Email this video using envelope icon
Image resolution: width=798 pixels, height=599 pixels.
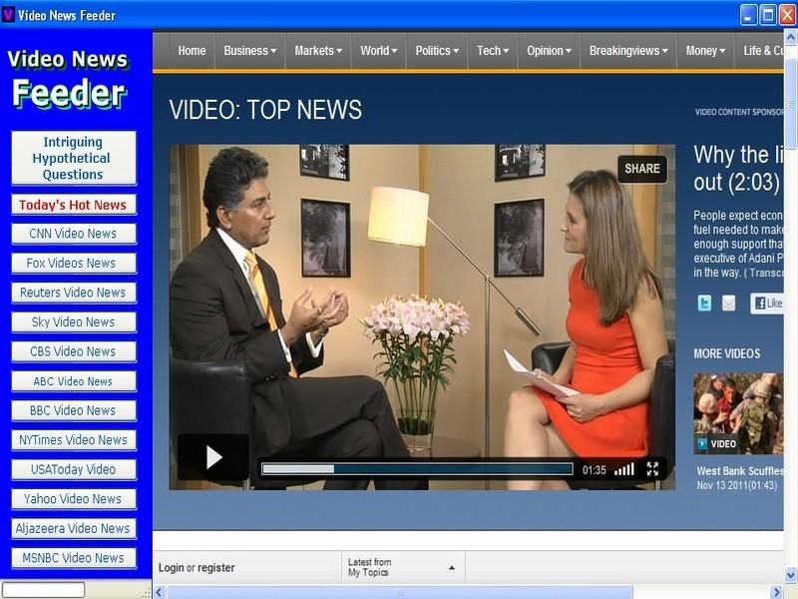729,303
